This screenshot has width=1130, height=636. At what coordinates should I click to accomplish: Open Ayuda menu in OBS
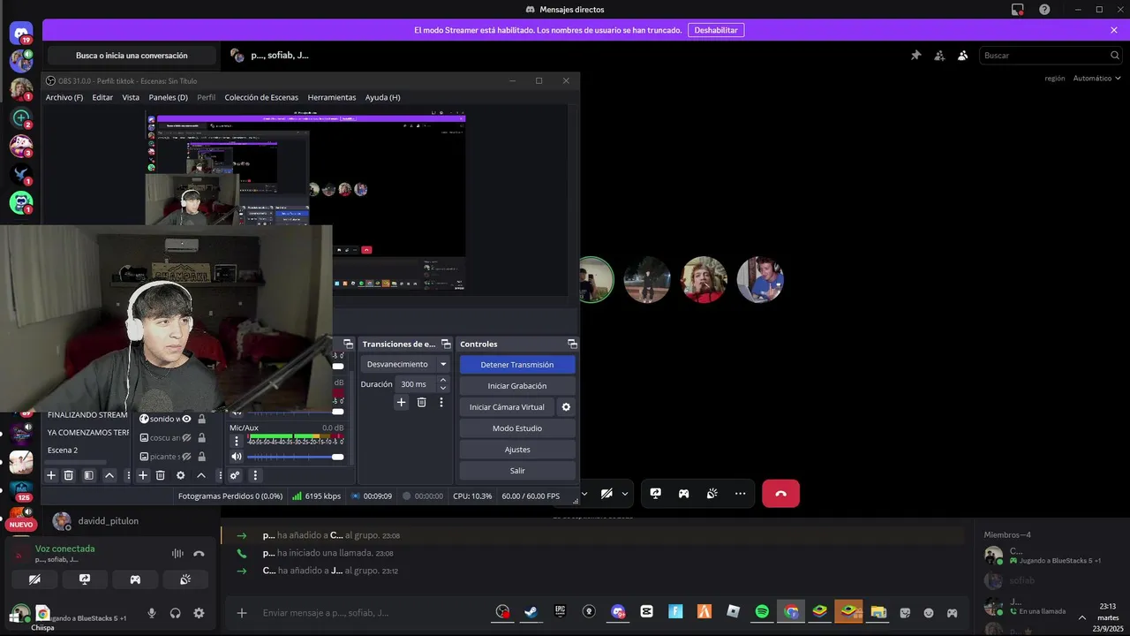coord(382,97)
